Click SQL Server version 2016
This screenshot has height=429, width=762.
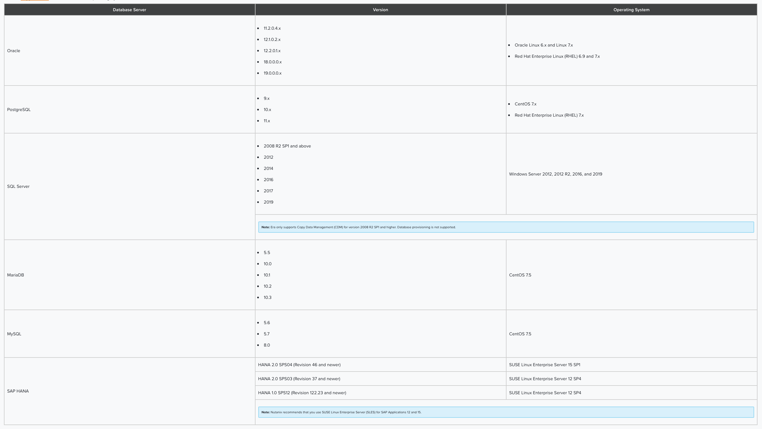pyautogui.click(x=268, y=180)
